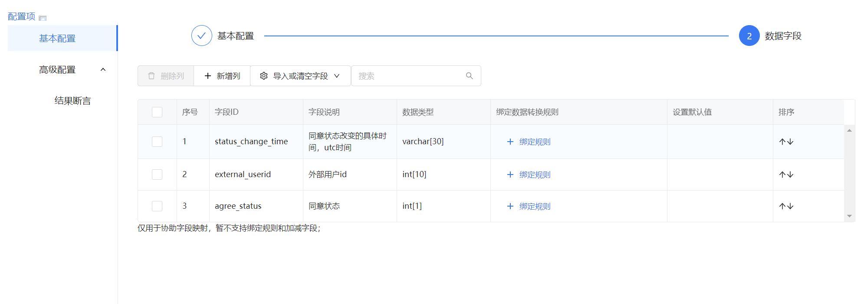864x304 pixels.
Task: Click the plus icon for agree_status 绑定规则
Action: pyautogui.click(x=510, y=206)
